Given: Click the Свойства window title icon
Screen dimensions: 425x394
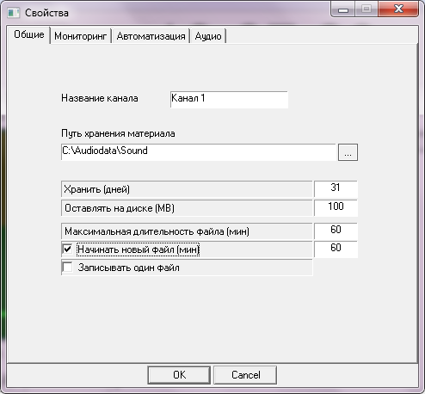Looking at the screenshot, I should 13,13.
